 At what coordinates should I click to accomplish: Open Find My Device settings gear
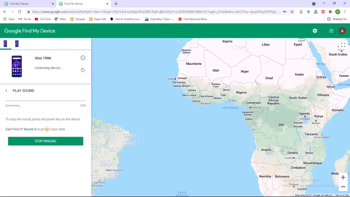pos(315,31)
